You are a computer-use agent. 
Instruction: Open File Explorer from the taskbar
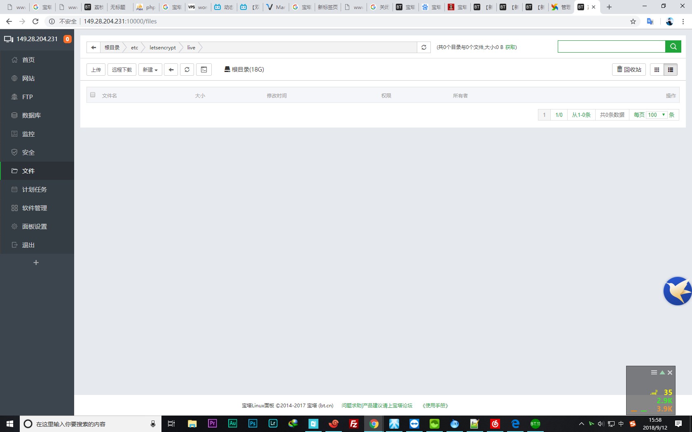click(x=192, y=423)
